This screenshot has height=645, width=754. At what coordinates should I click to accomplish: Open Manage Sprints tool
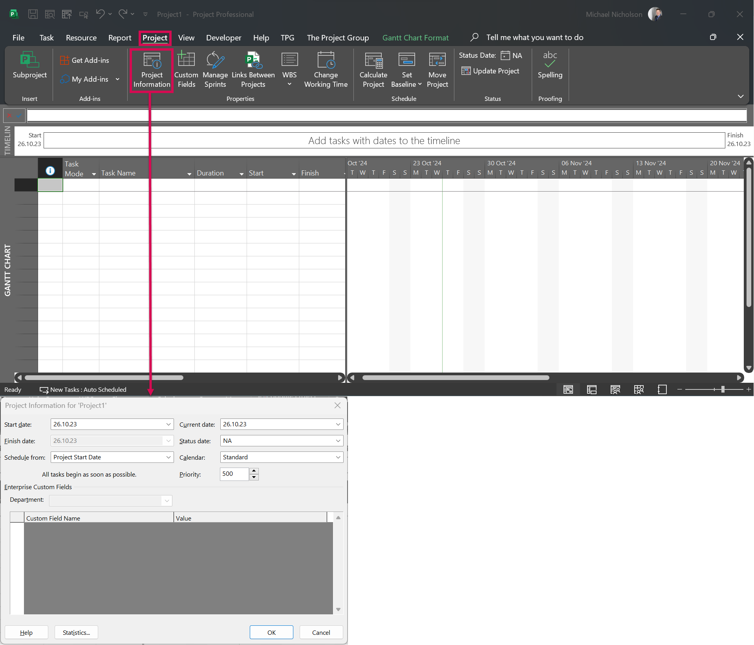(215, 69)
